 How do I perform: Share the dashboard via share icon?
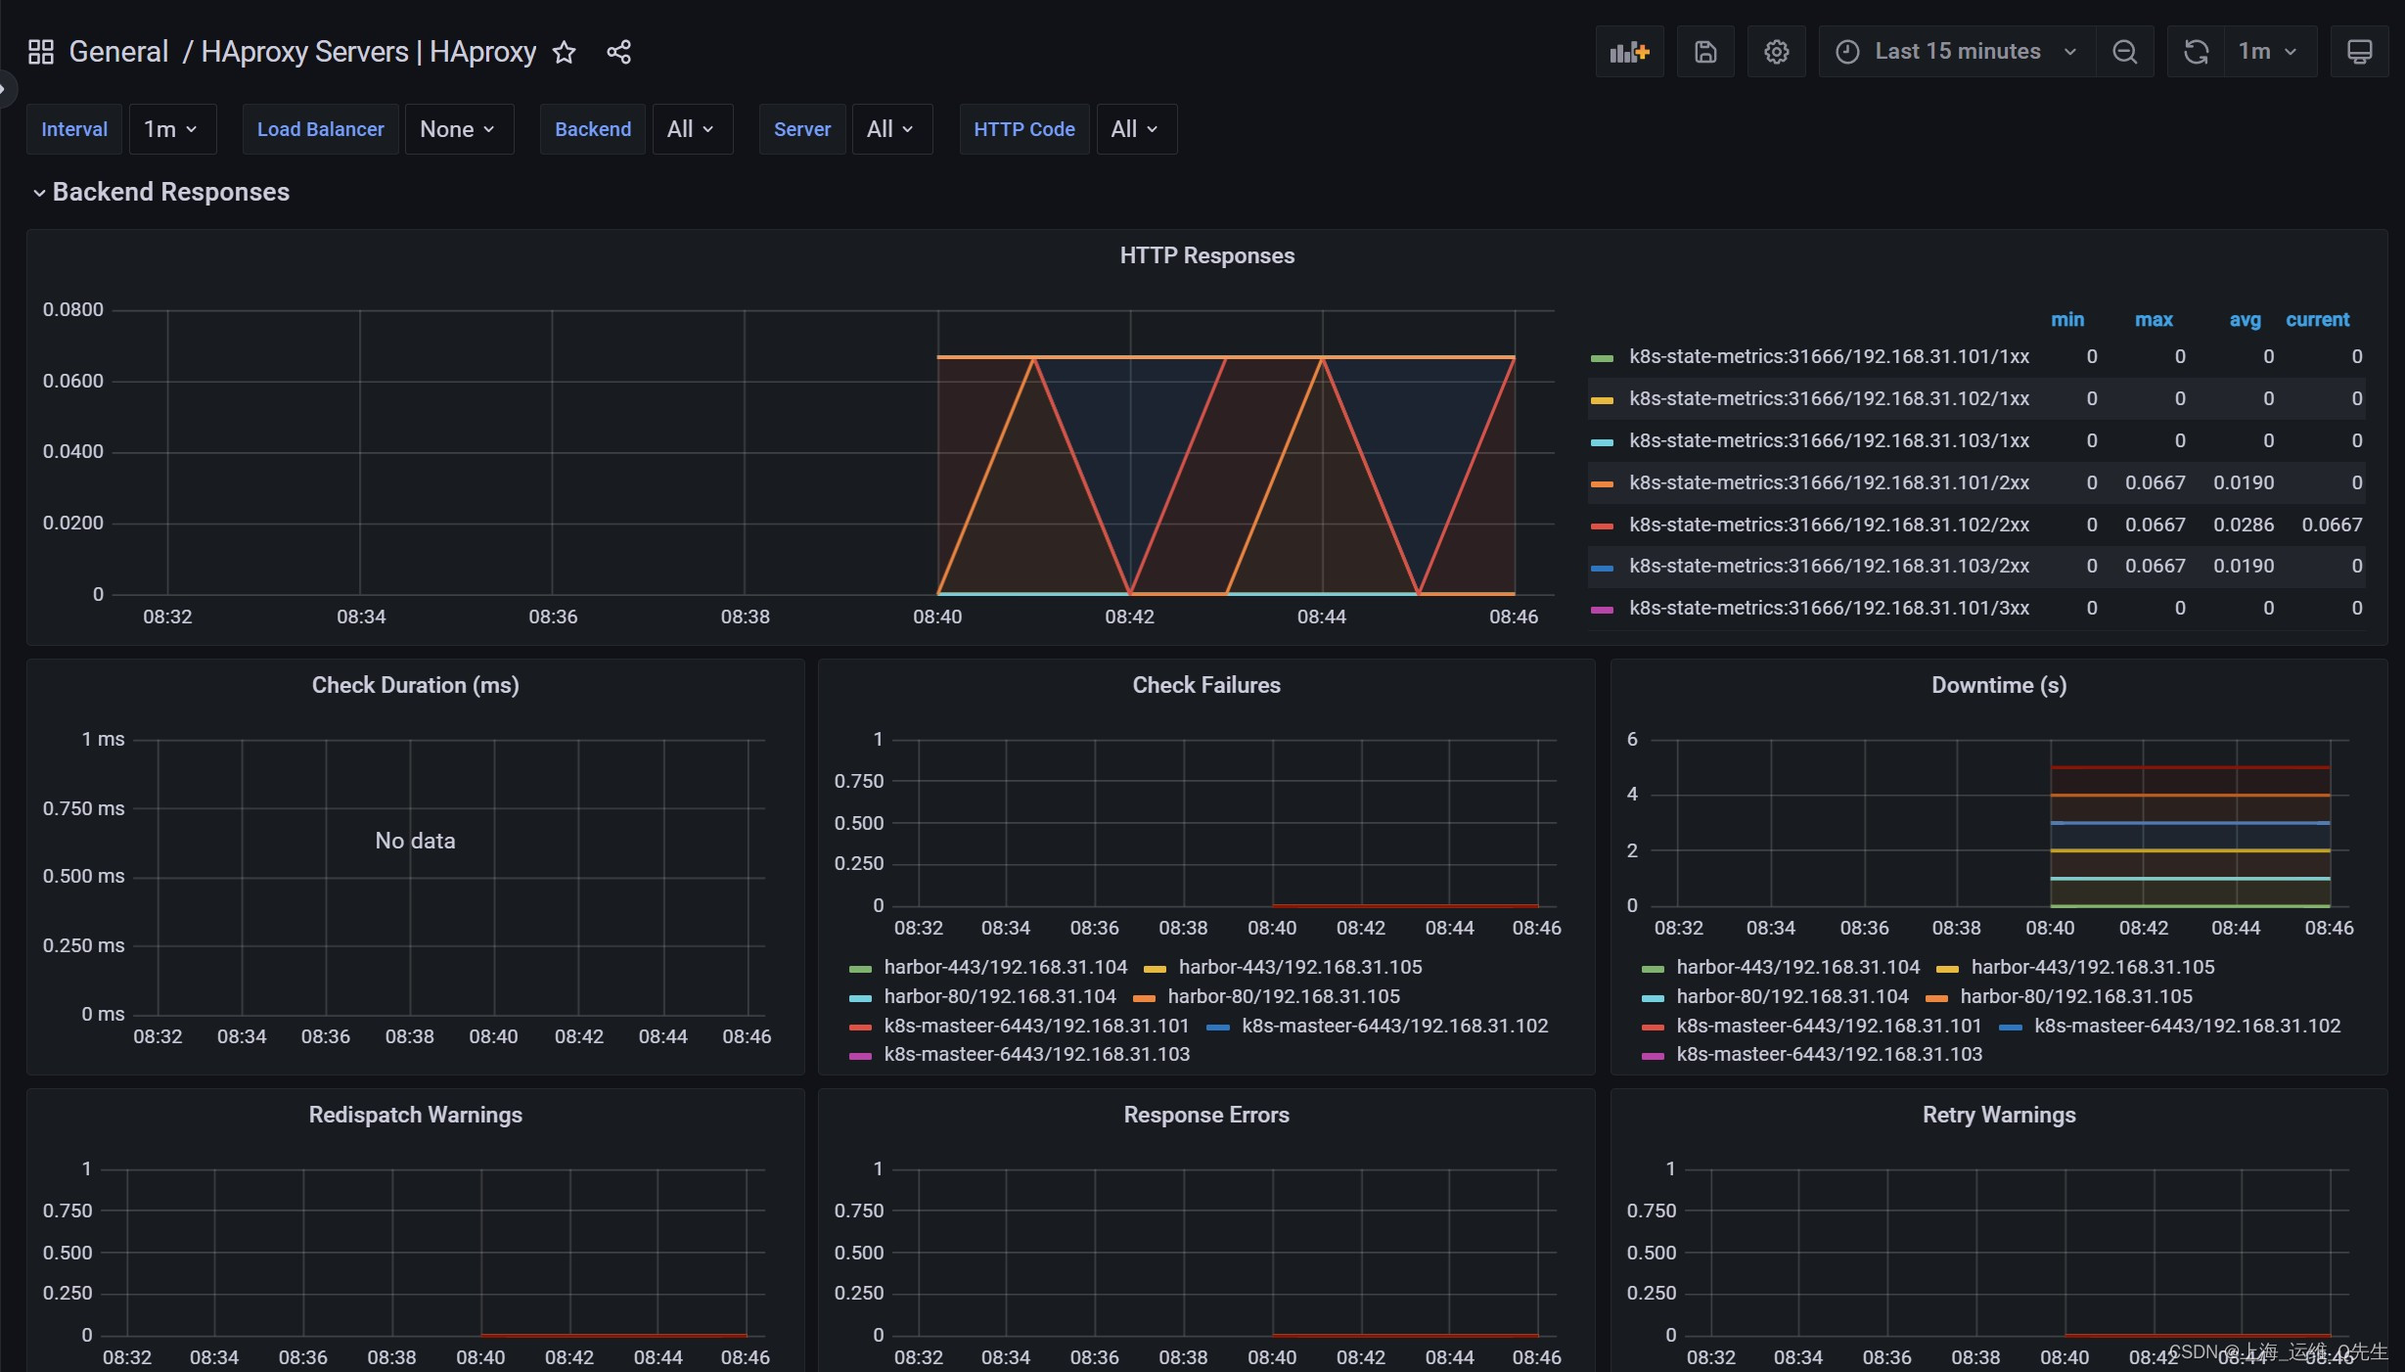click(x=618, y=52)
